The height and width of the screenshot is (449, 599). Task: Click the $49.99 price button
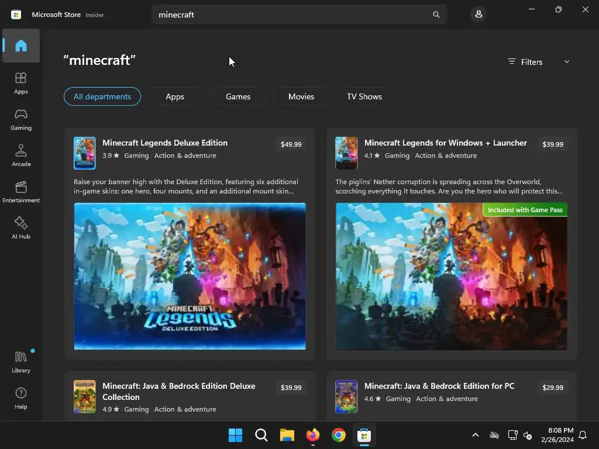click(291, 144)
